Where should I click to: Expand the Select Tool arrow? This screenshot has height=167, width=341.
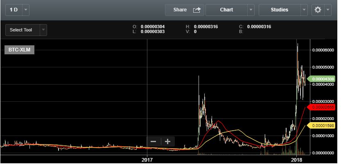[x=43, y=30]
